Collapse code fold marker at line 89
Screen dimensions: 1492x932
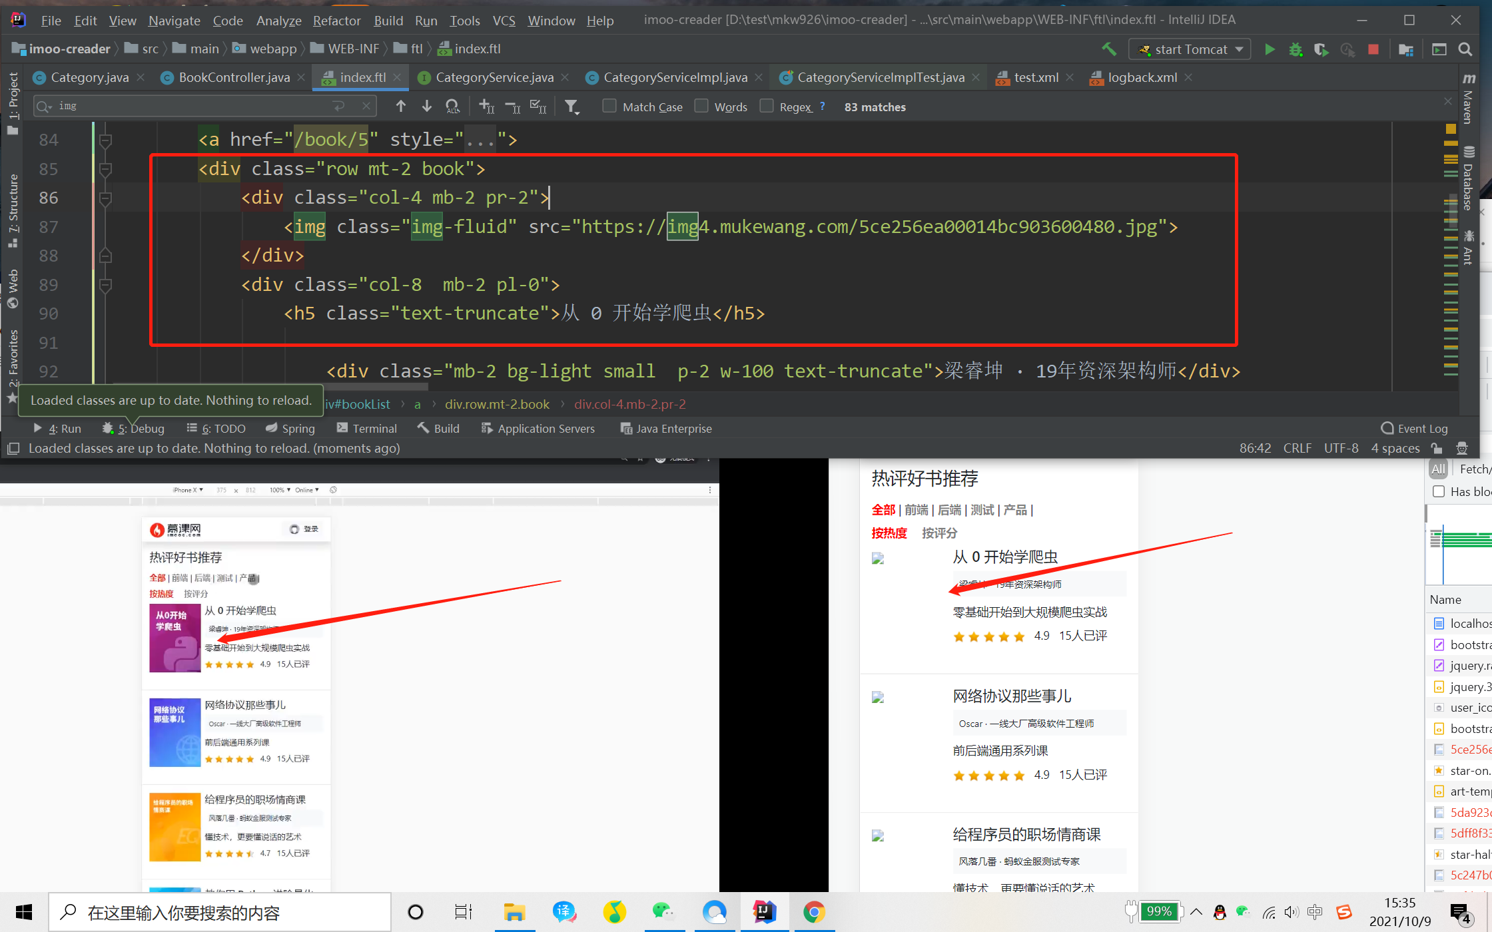pos(105,285)
